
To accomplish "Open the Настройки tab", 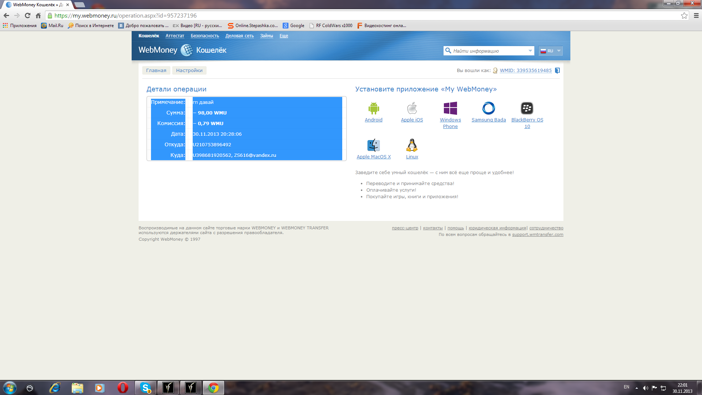I will coord(189,71).
